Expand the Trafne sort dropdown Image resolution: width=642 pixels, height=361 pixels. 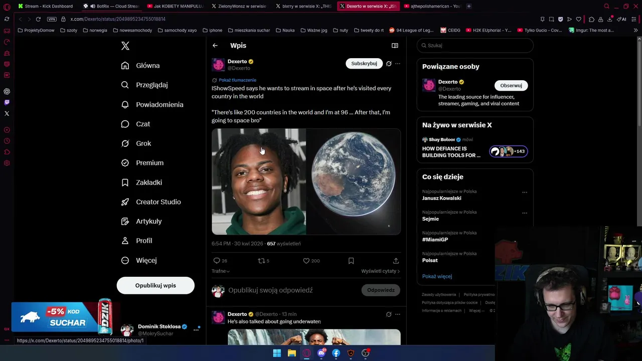[221, 271]
